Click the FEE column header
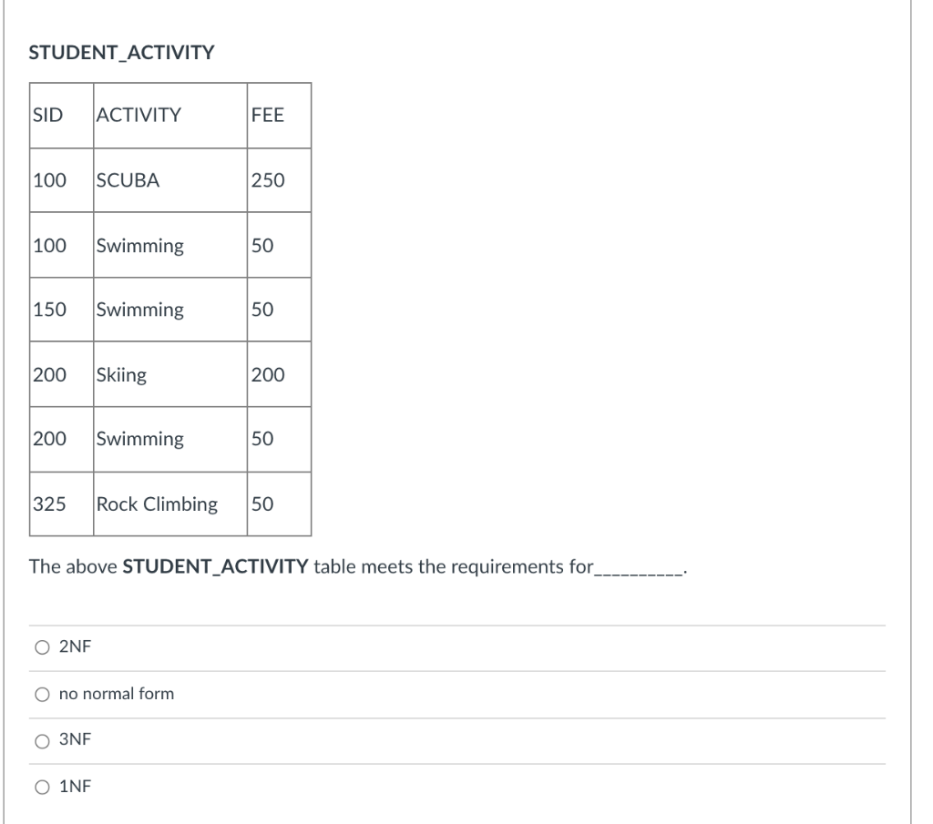The height and width of the screenshot is (824, 933). pyautogui.click(x=267, y=115)
